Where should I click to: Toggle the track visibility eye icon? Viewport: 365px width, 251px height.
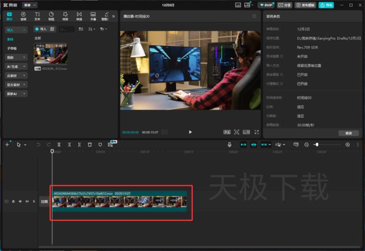coord(20,201)
